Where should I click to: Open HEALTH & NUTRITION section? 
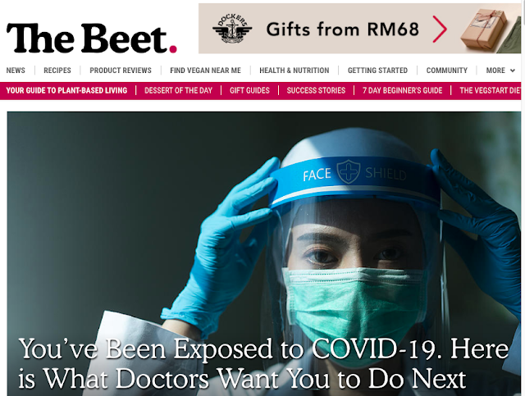pyautogui.click(x=294, y=71)
